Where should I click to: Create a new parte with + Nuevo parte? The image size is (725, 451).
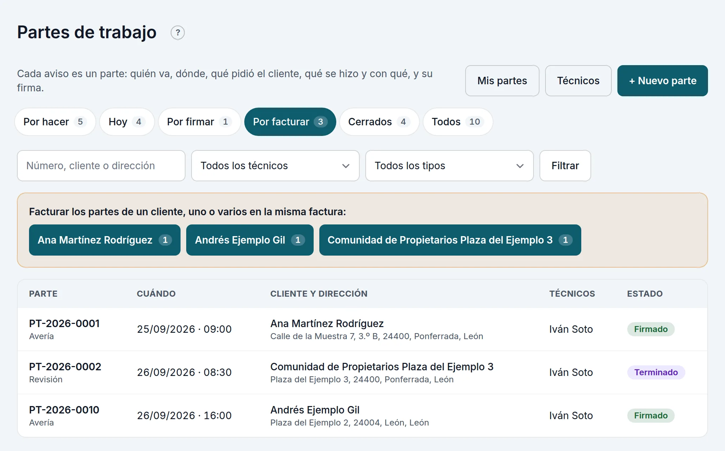pyautogui.click(x=662, y=81)
